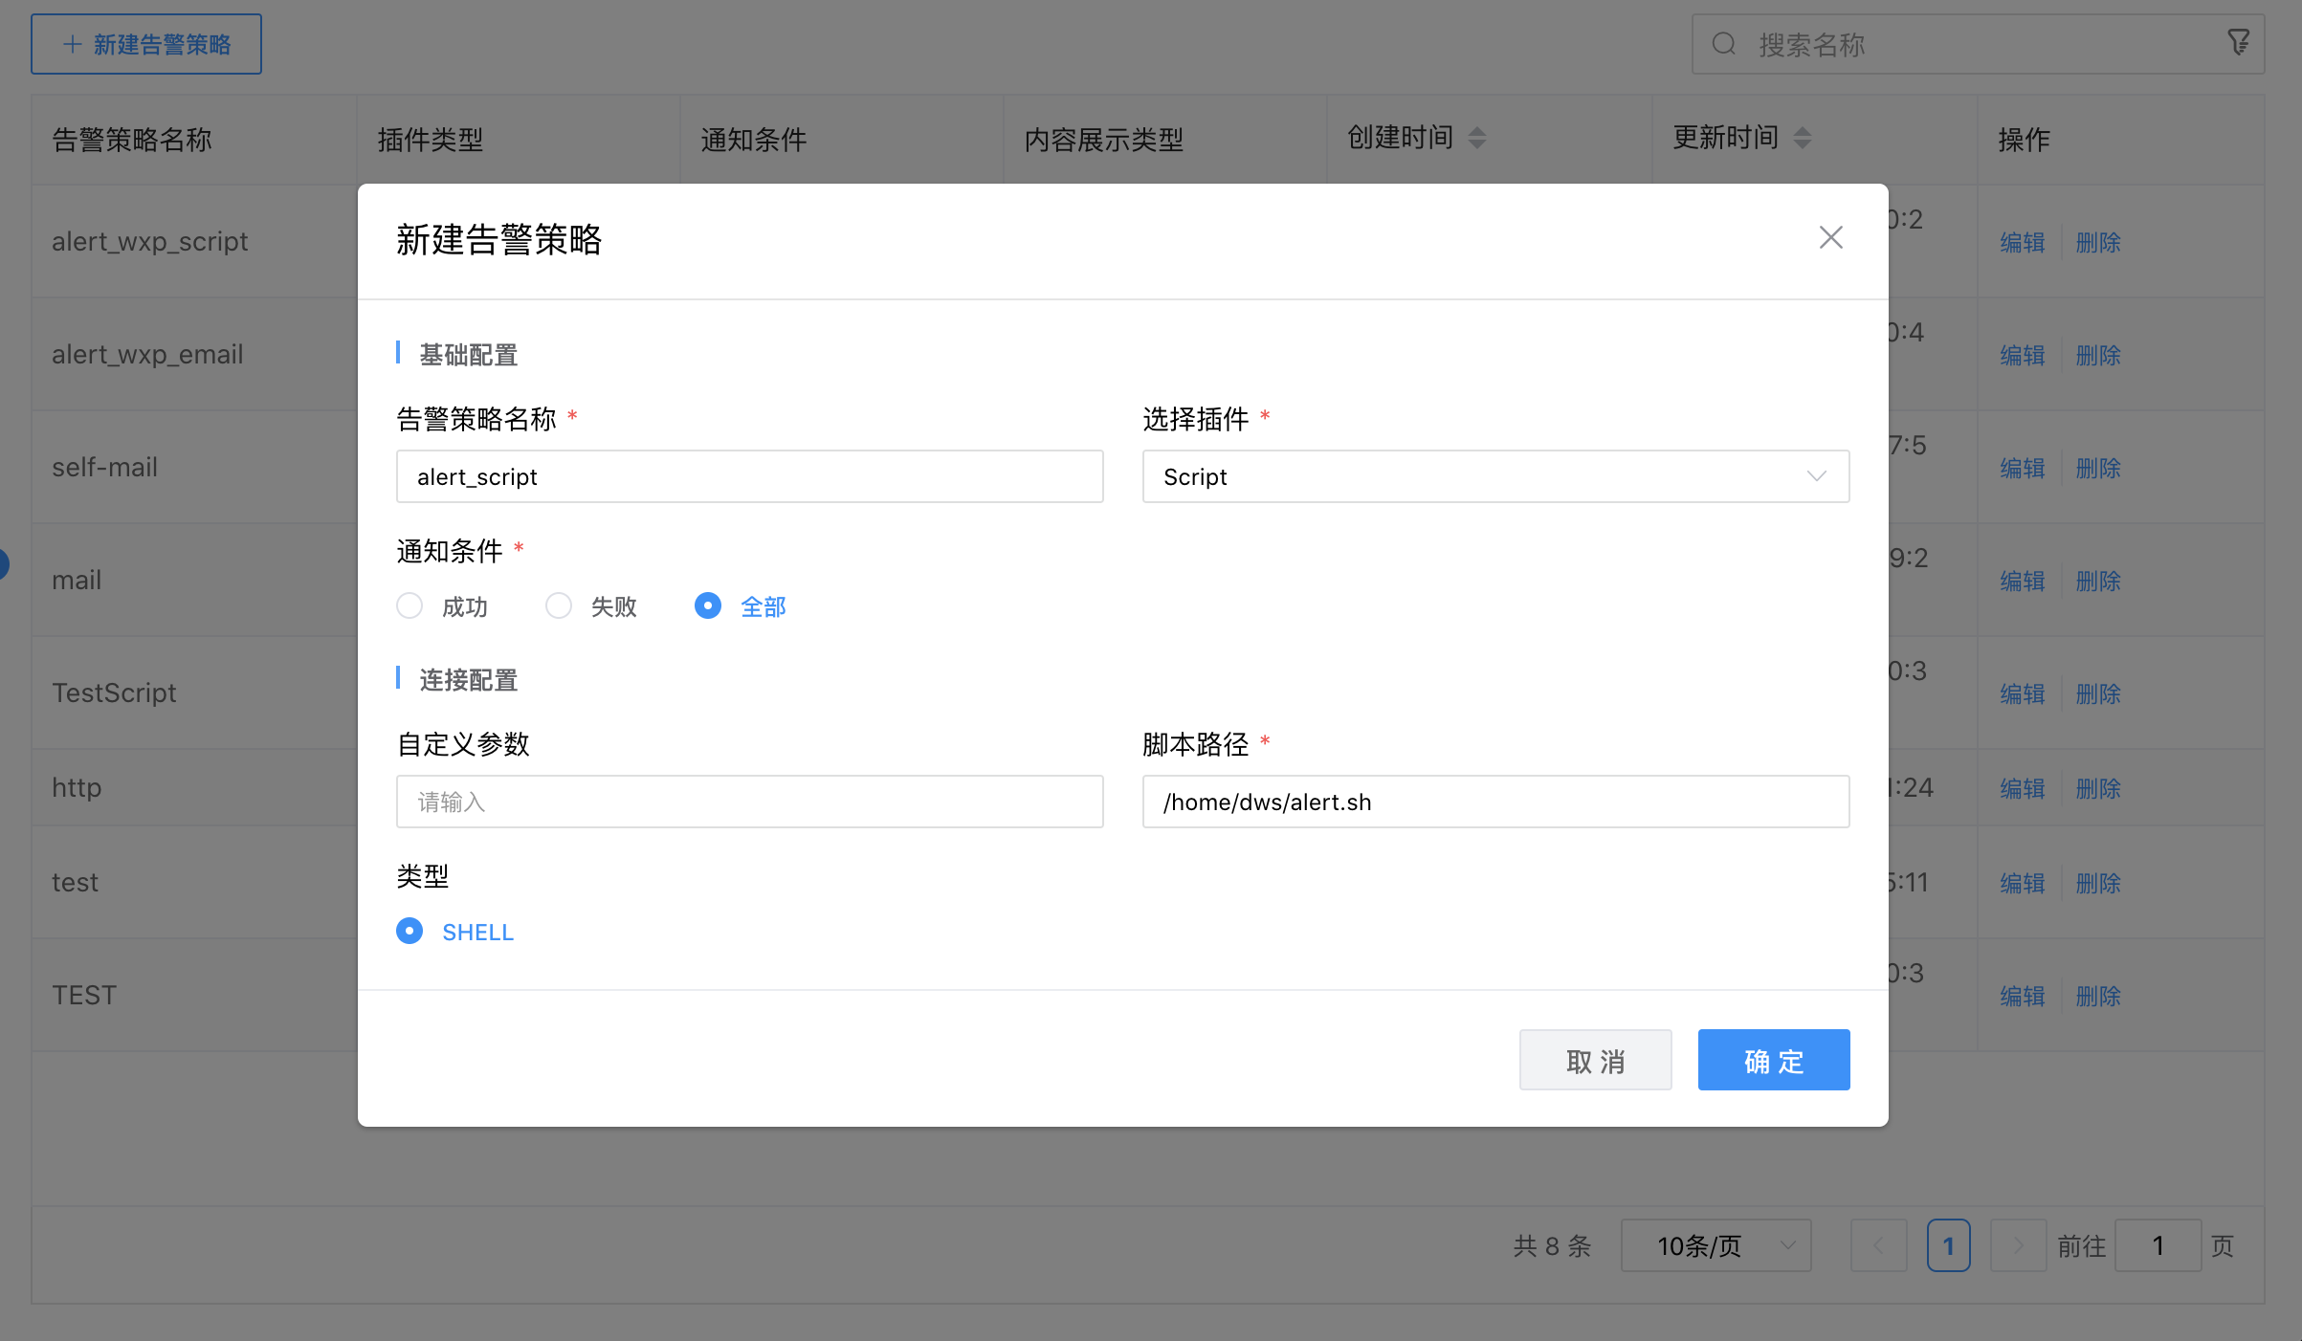Close the 新建告警策略 dialog with the X
The width and height of the screenshot is (2302, 1341).
pyautogui.click(x=1830, y=237)
